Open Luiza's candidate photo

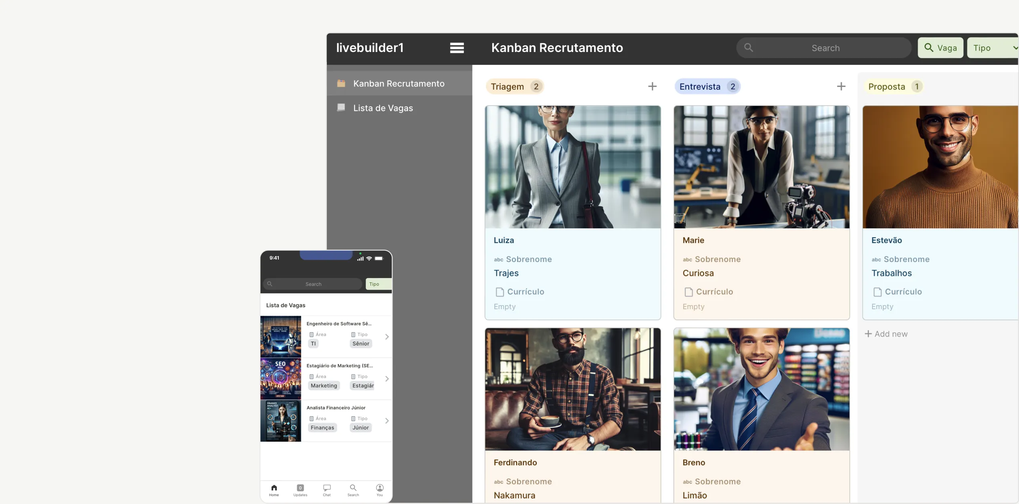tap(572, 167)
